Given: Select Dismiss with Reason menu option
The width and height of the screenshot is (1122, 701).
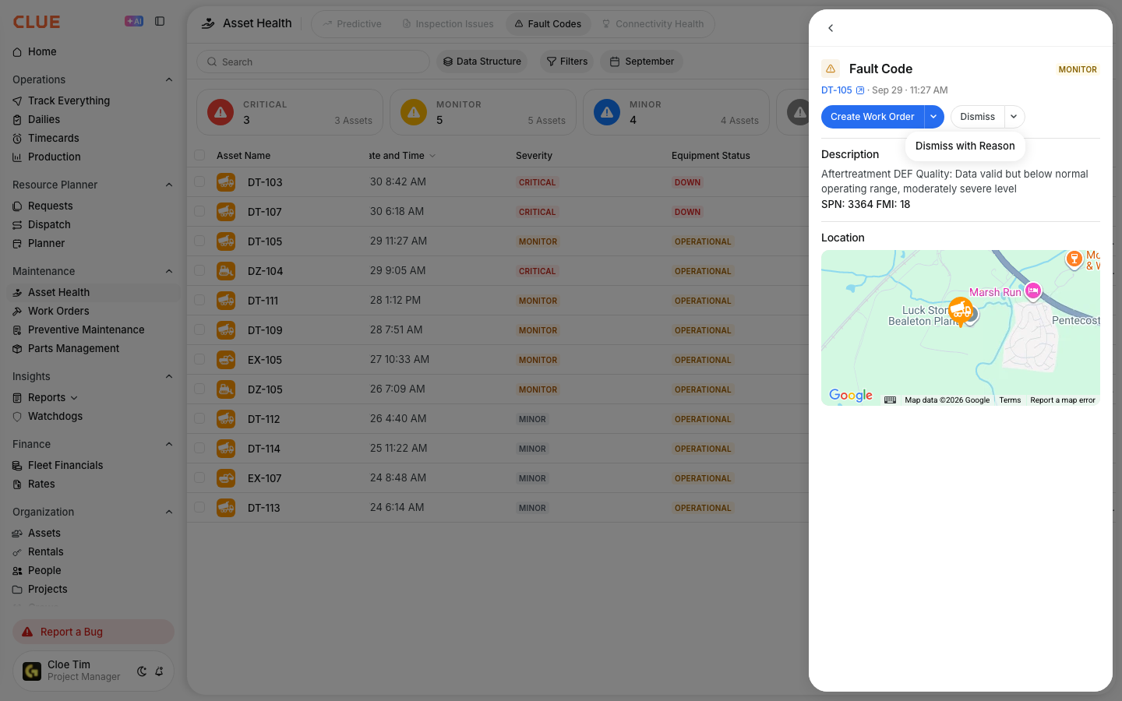Looking at the screenshot, I should 965,146.
